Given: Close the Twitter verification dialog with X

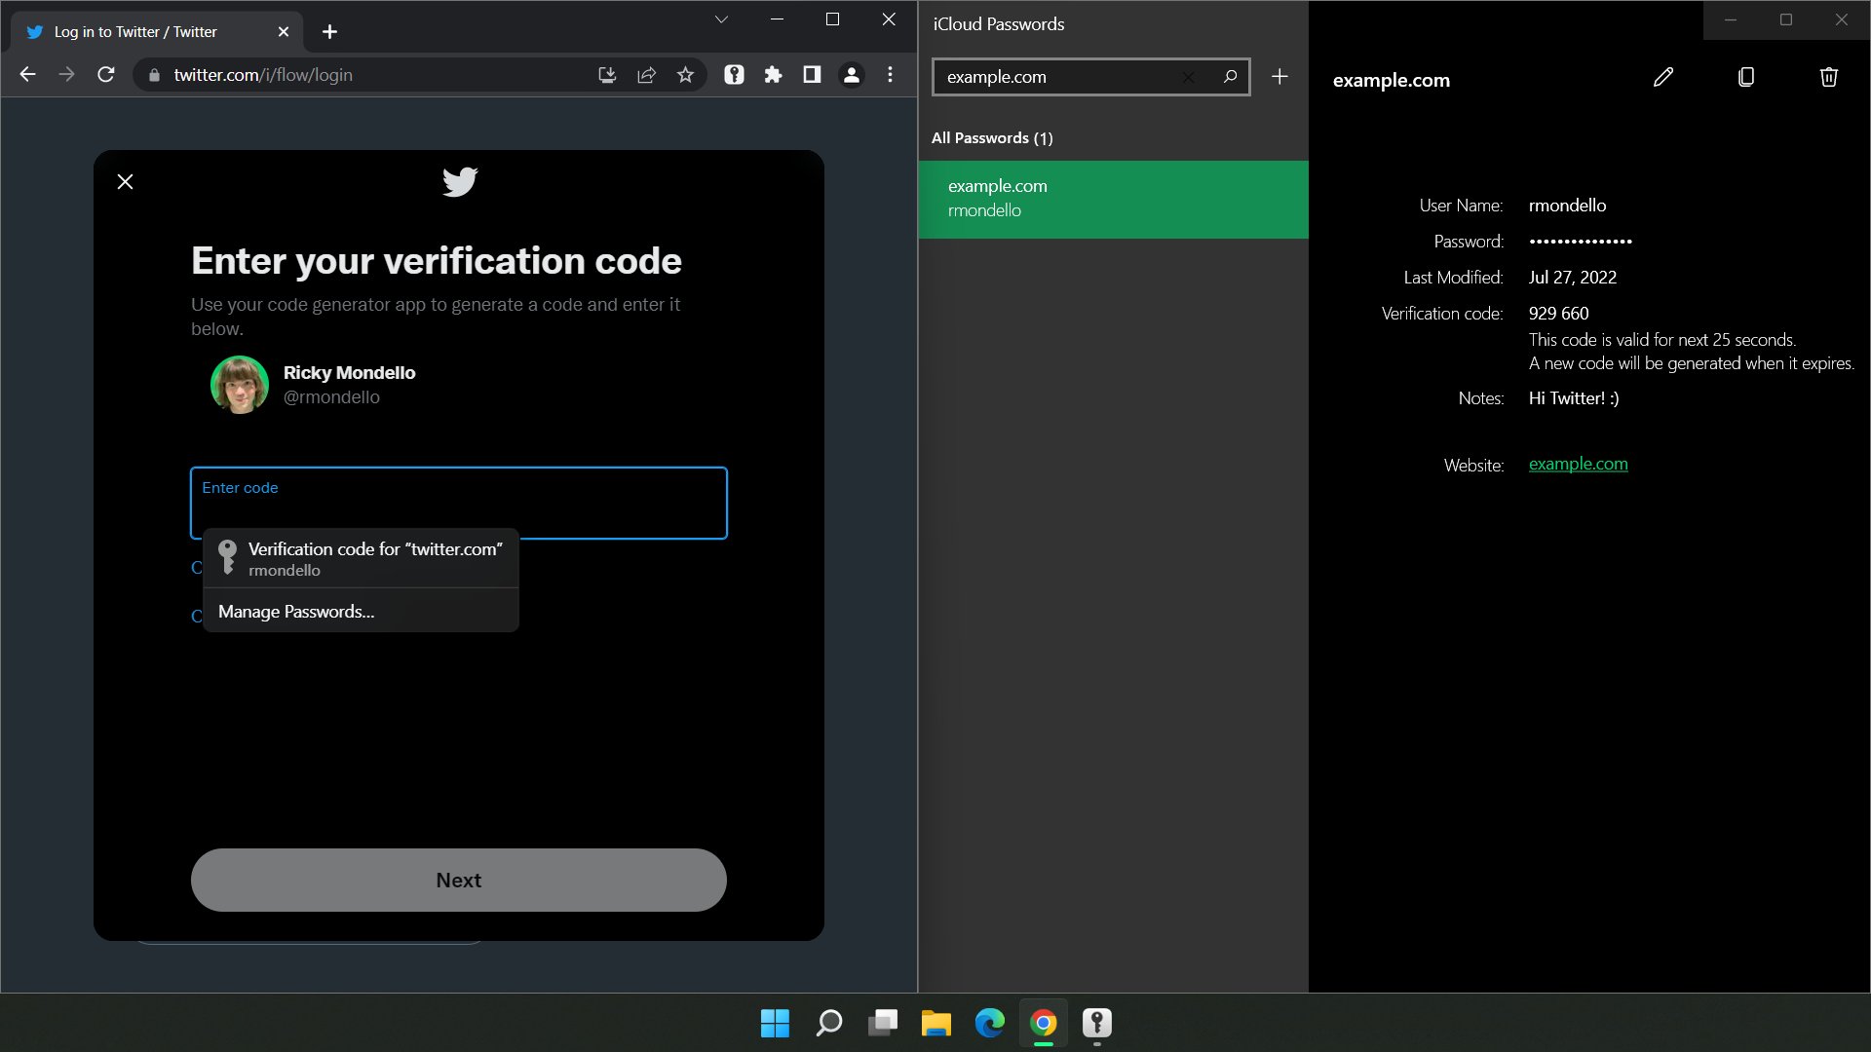Looking at the screenshot, I should (125, 181).
